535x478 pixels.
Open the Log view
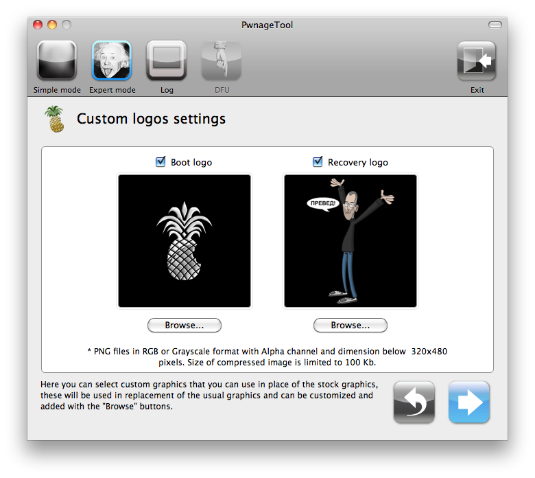[x=167, y=61]
